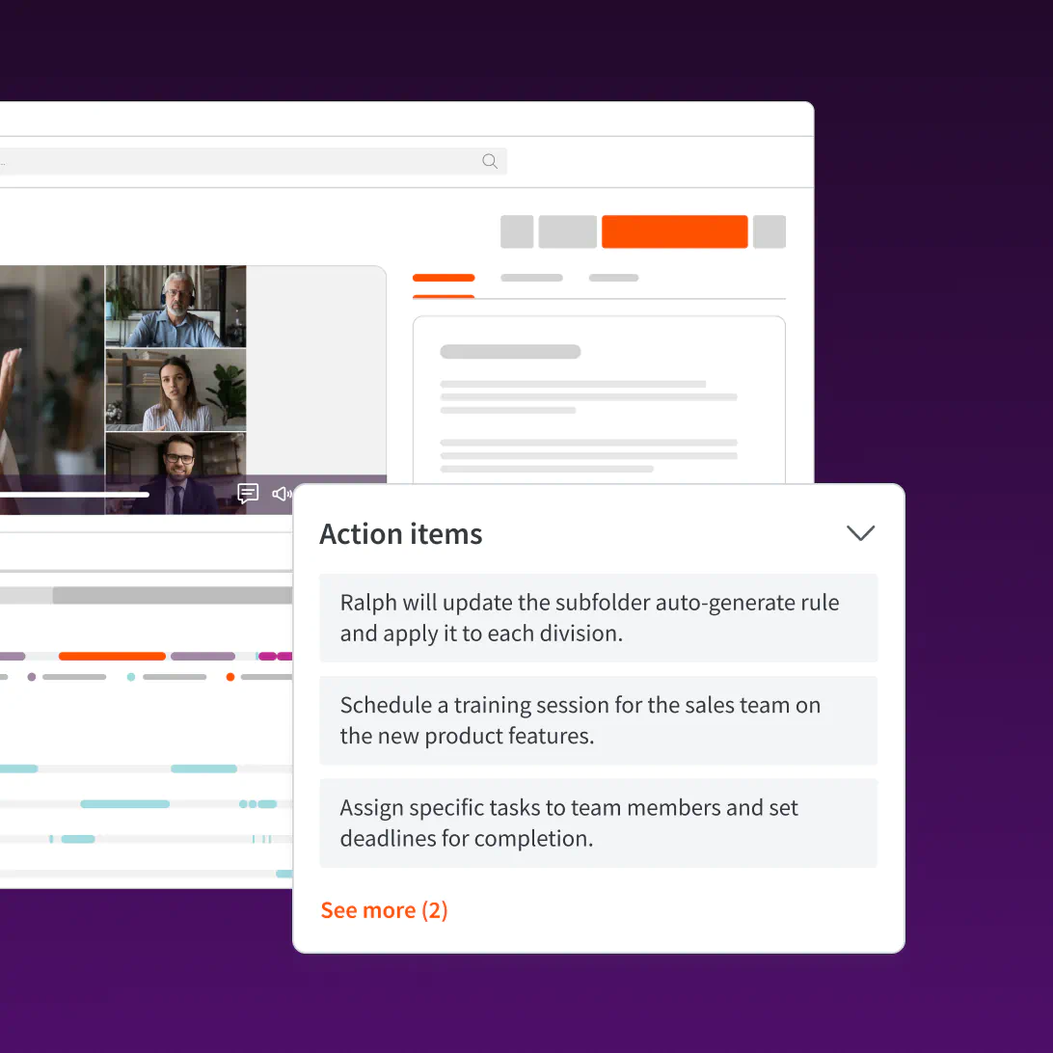Click the small gray button right of orange button

tap(769, 231)
